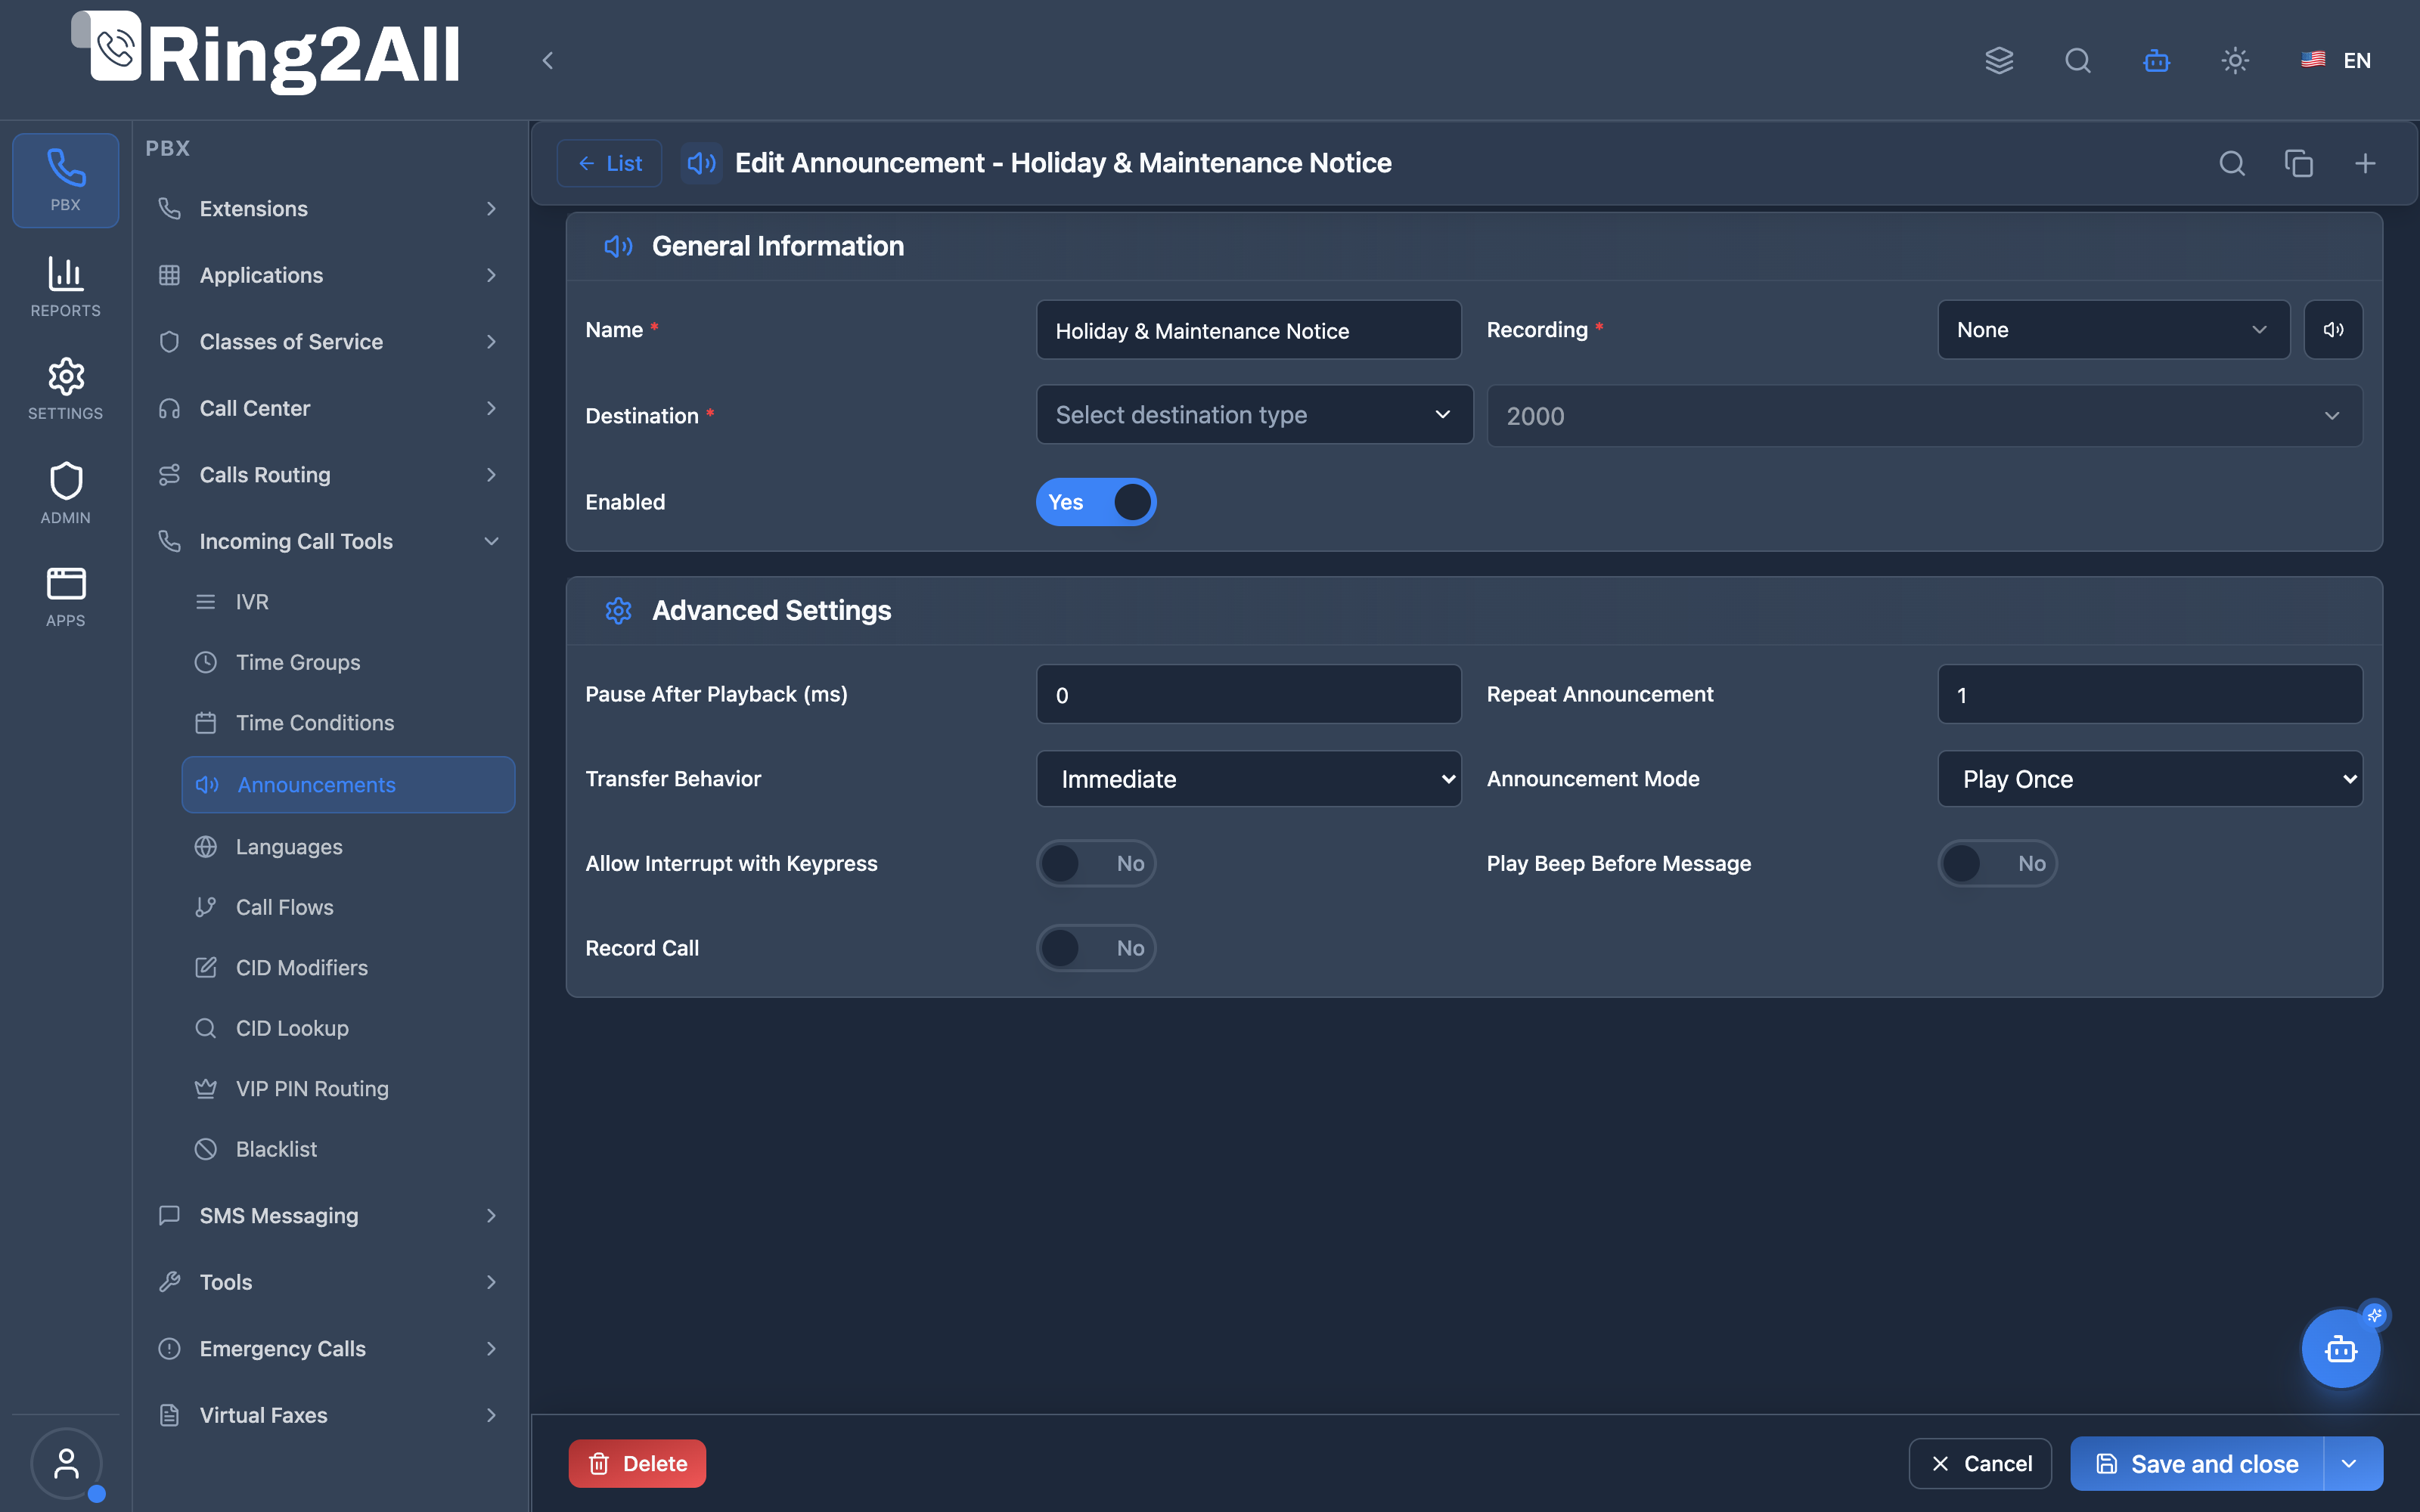Viewport: 2420px width, 1512px height.
Task: Open the user profile avatar
Action: (x=66, y=1463)
